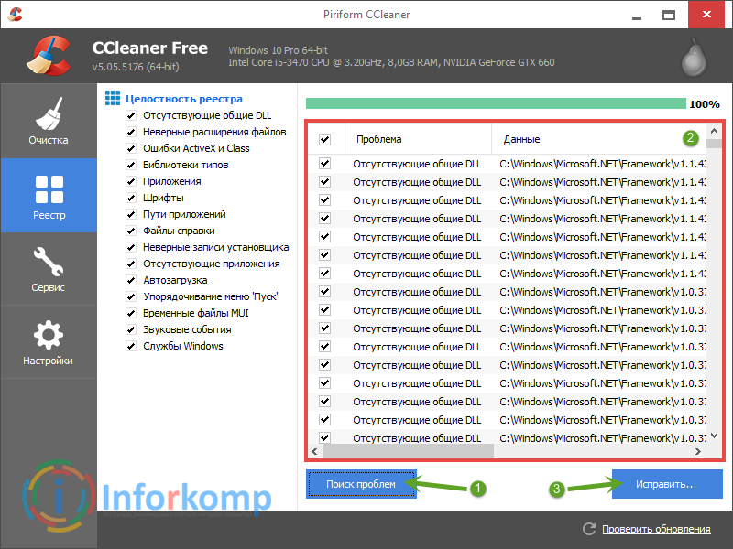Image resolution: width=733 pixels, height=549 pixels.
Task: Click the v5.05.5176 (64-bit) version text
Action: 136,67
